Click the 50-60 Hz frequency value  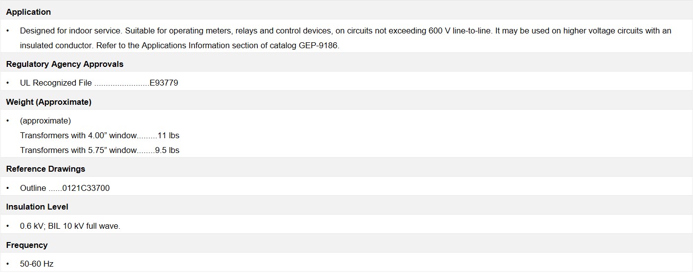pyautogui.click(x=36, y=264)
